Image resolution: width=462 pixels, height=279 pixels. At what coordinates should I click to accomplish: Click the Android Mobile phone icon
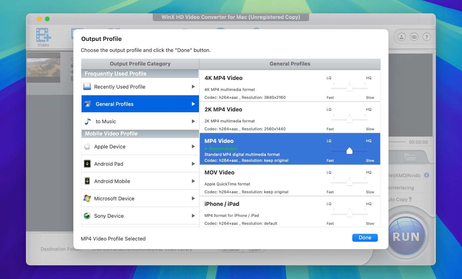87,181
